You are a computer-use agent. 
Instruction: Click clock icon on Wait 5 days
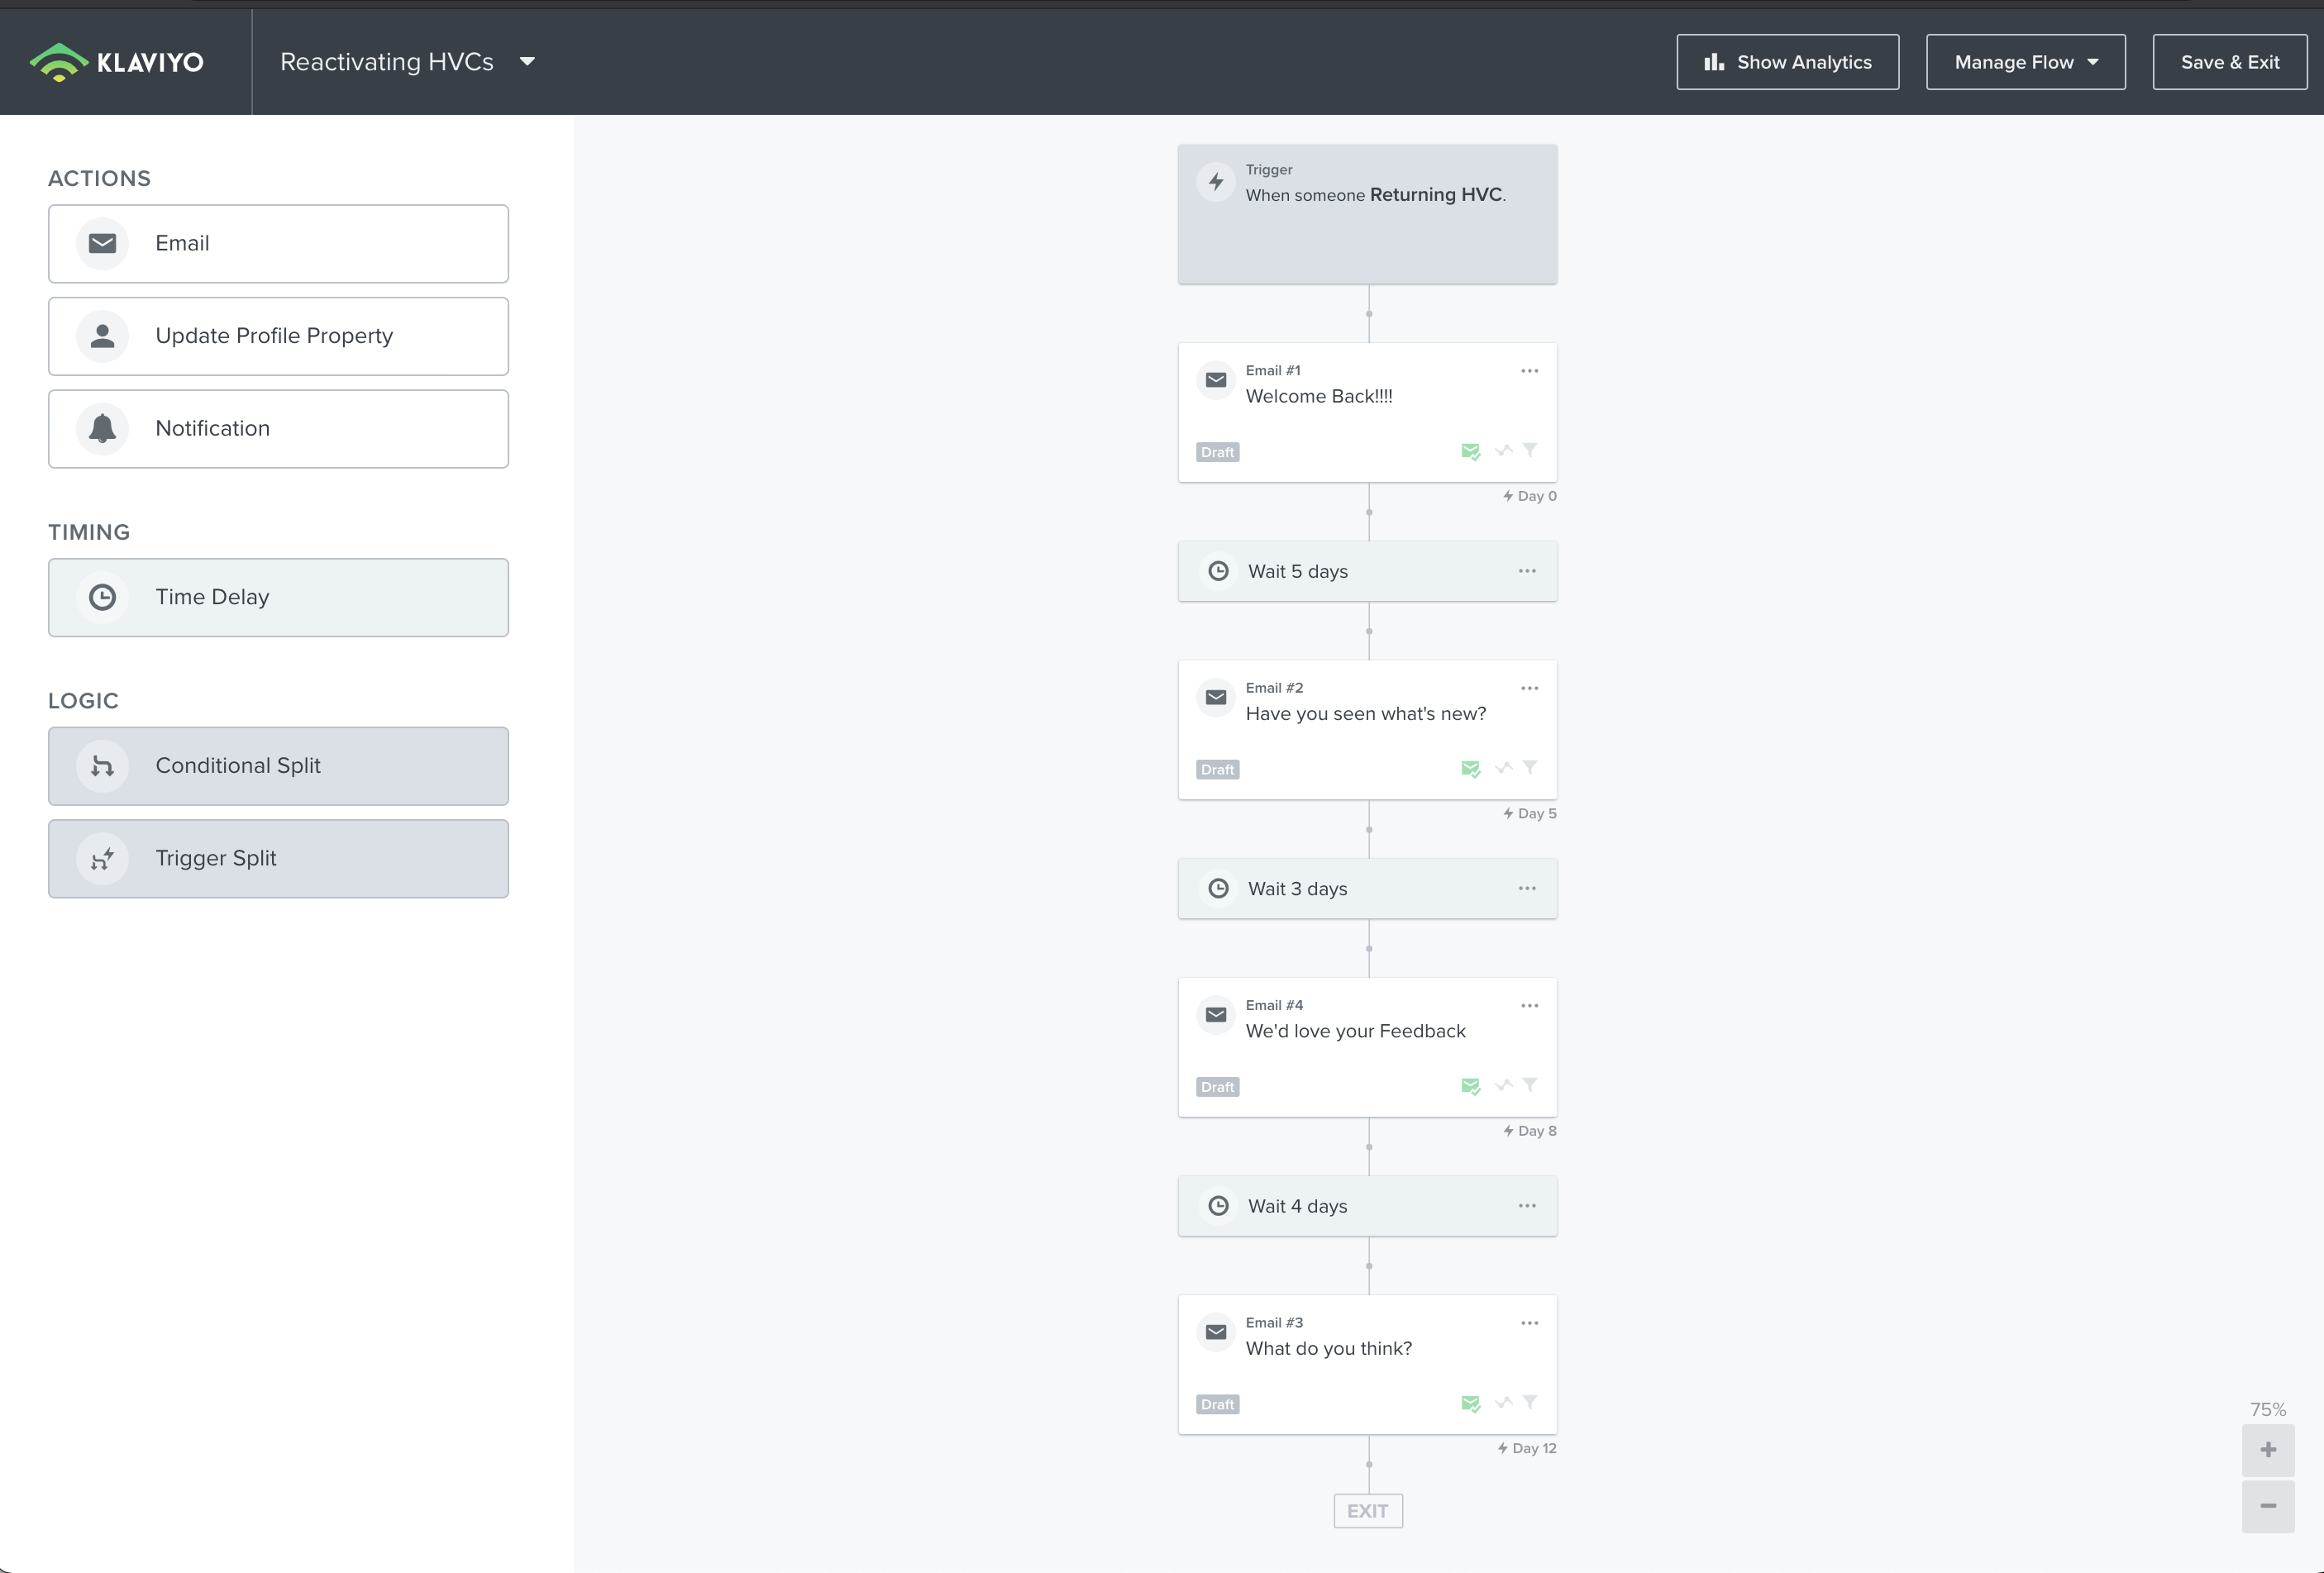pyautogui.click(x=1218, y=571)
